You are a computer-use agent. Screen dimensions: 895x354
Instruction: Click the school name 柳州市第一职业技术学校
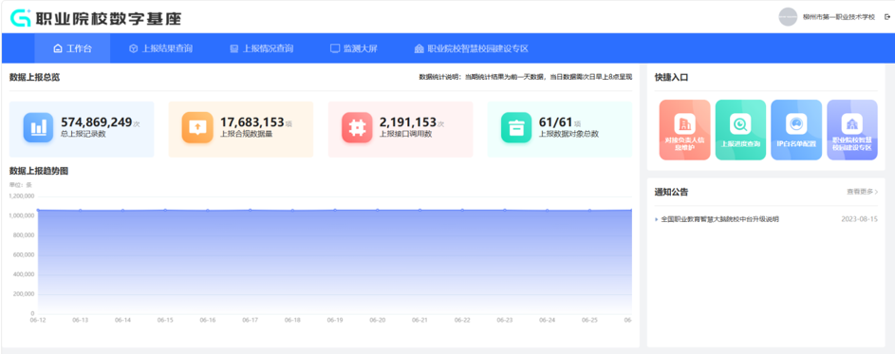click(838, 17)
